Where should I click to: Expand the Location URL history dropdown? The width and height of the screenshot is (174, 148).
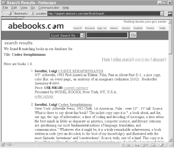coord(162,13)
